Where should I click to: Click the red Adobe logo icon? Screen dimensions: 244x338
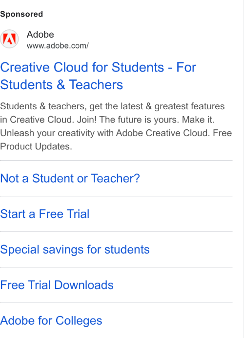(x=9, y=39)
